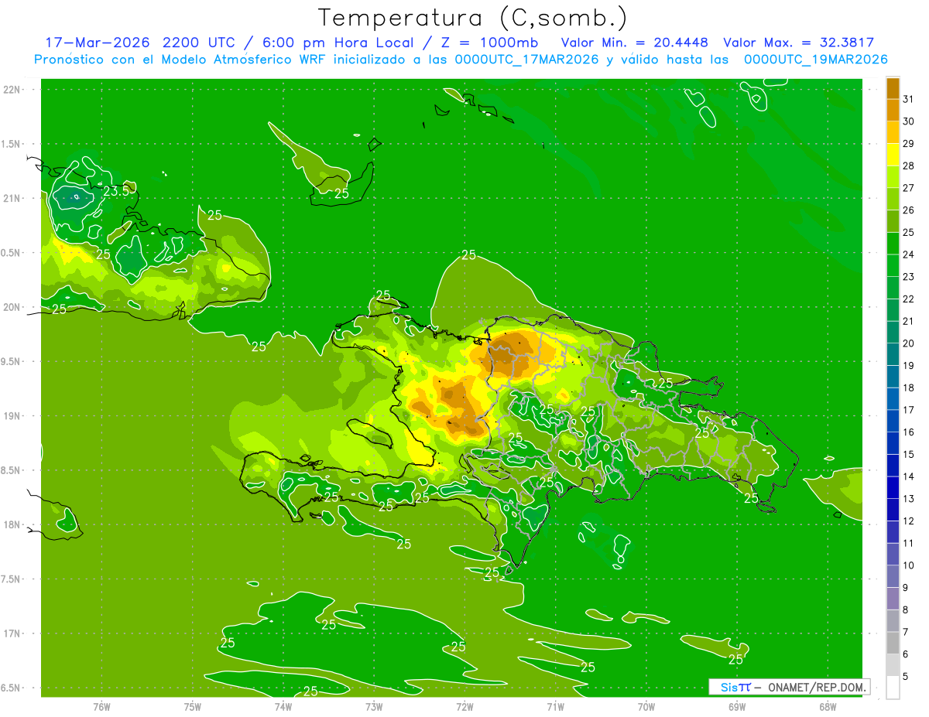Click the "5" value on color legend
This screenshot has height=717, width=929.
(906, 677)
